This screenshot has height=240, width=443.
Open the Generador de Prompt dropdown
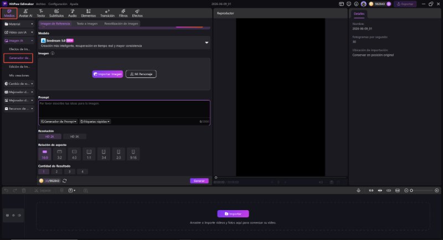pos(59,122)
